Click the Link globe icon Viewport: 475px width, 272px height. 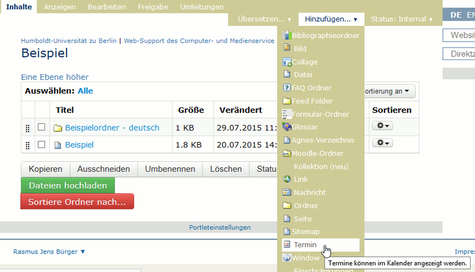click(x=287, y=179)
